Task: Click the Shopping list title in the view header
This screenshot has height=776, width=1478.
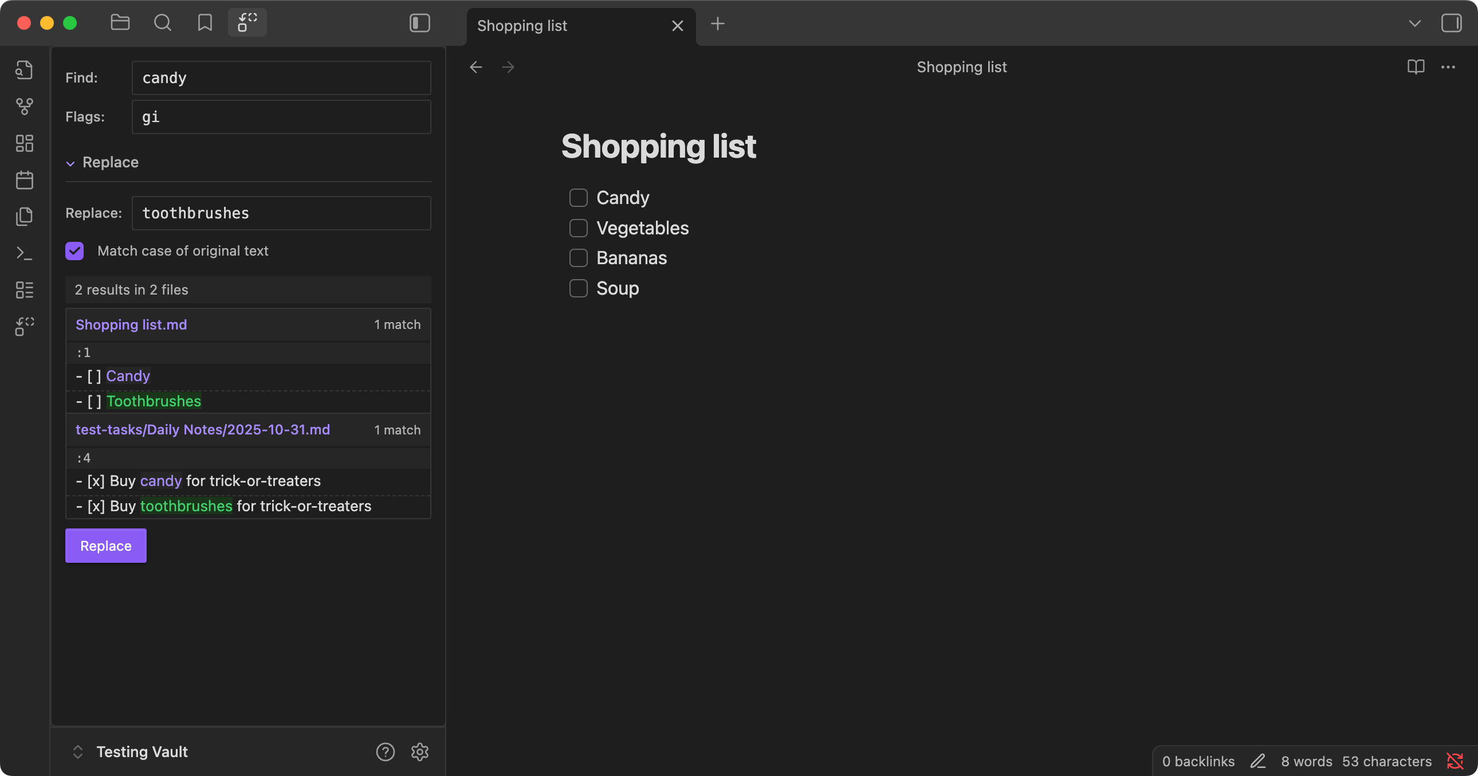Action: click(962, 67)
